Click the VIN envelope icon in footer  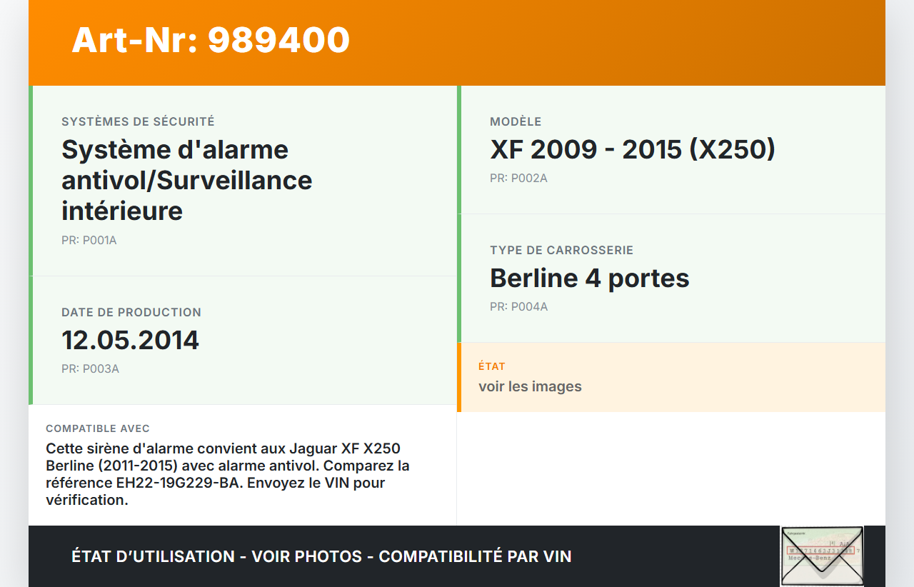822,556
